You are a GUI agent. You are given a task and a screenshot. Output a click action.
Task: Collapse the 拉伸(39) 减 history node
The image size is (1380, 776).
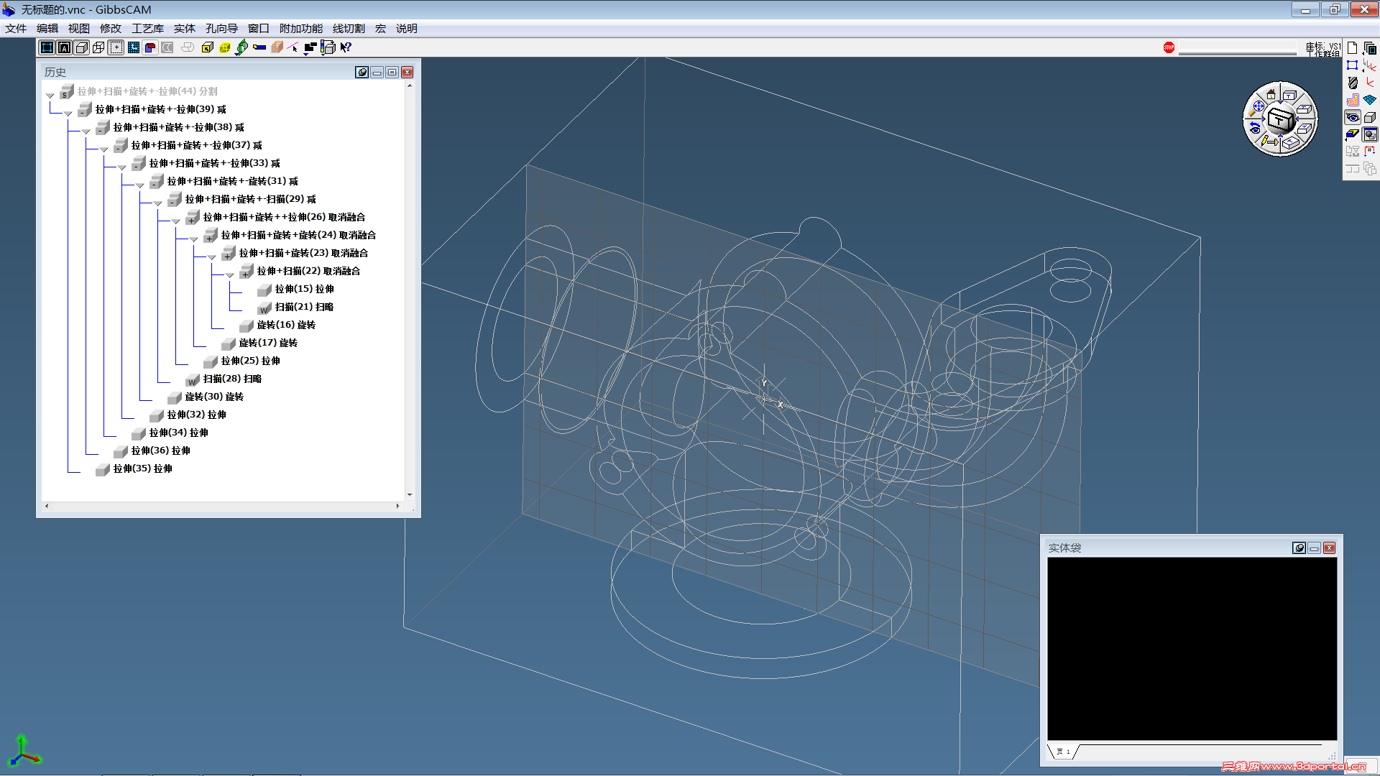click(x=68, y=114)
